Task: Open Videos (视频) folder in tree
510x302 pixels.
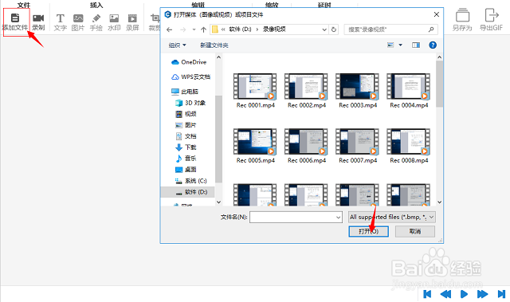Action: tap(186, 114)
